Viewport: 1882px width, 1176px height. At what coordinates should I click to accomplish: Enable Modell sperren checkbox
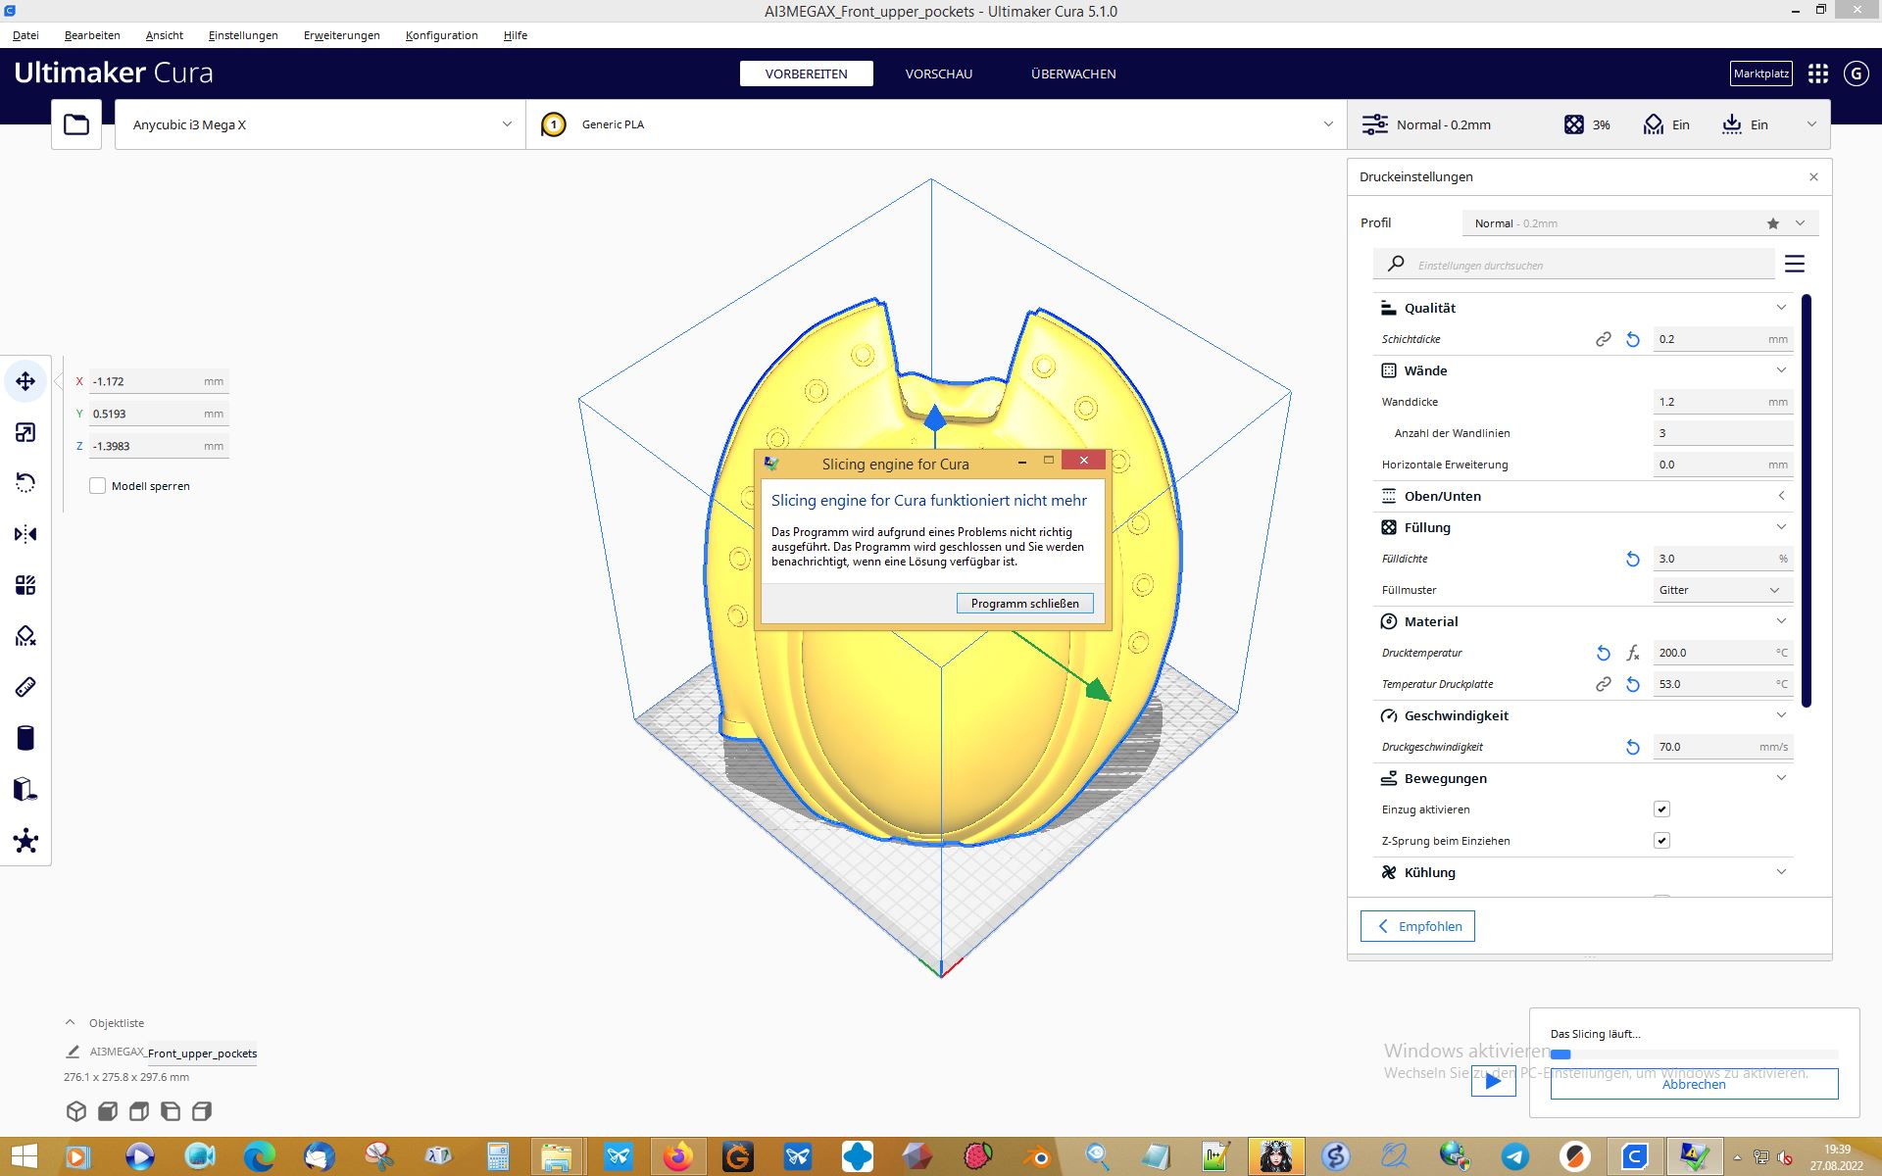coord(98,485)
